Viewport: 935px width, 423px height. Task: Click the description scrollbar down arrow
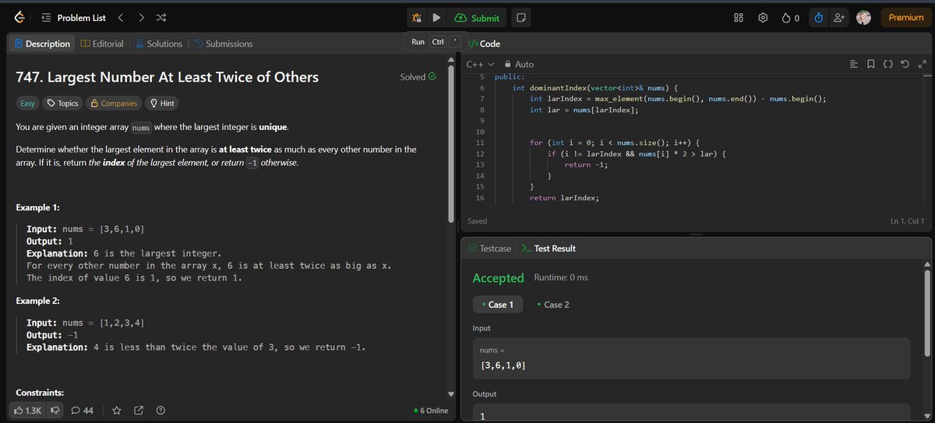point(450,394)
